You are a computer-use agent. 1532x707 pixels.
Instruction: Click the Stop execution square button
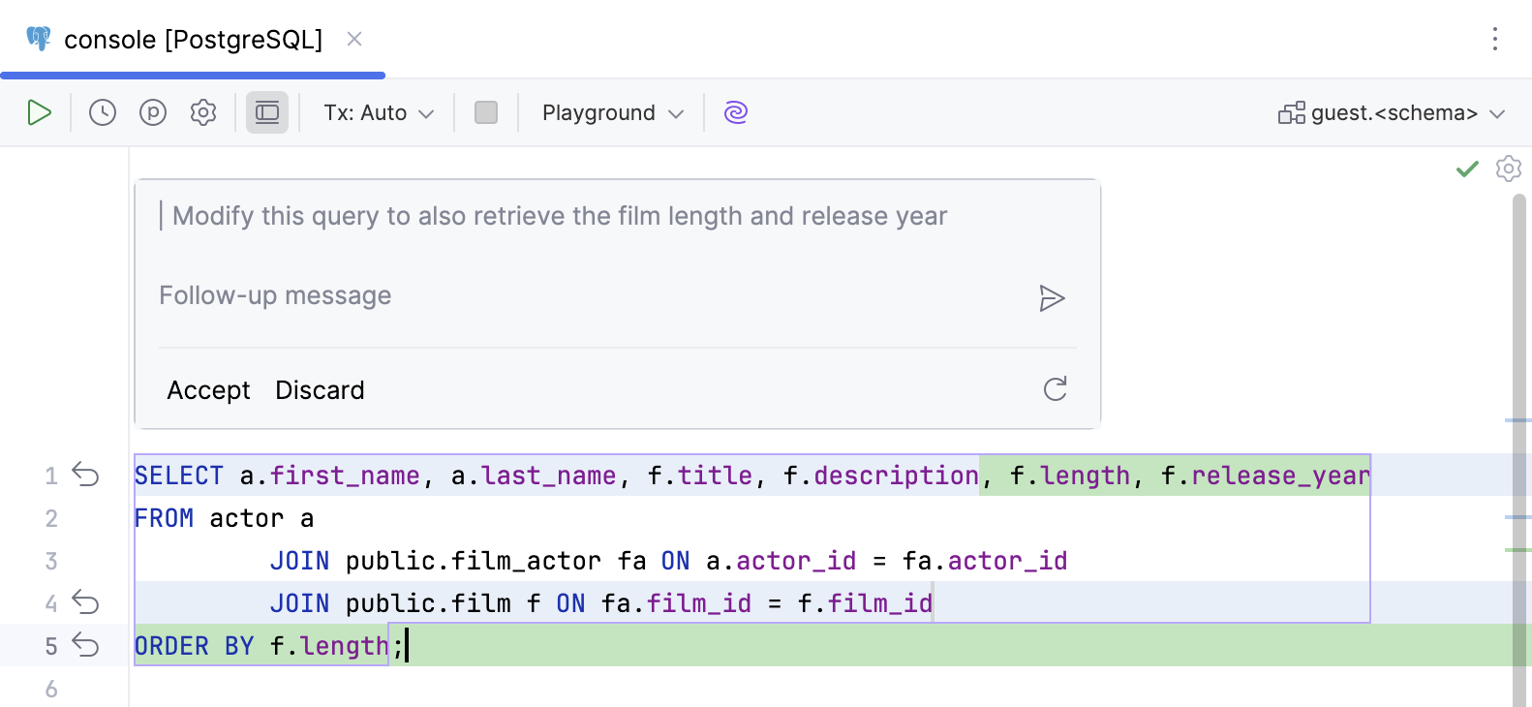tap(486, 112)
